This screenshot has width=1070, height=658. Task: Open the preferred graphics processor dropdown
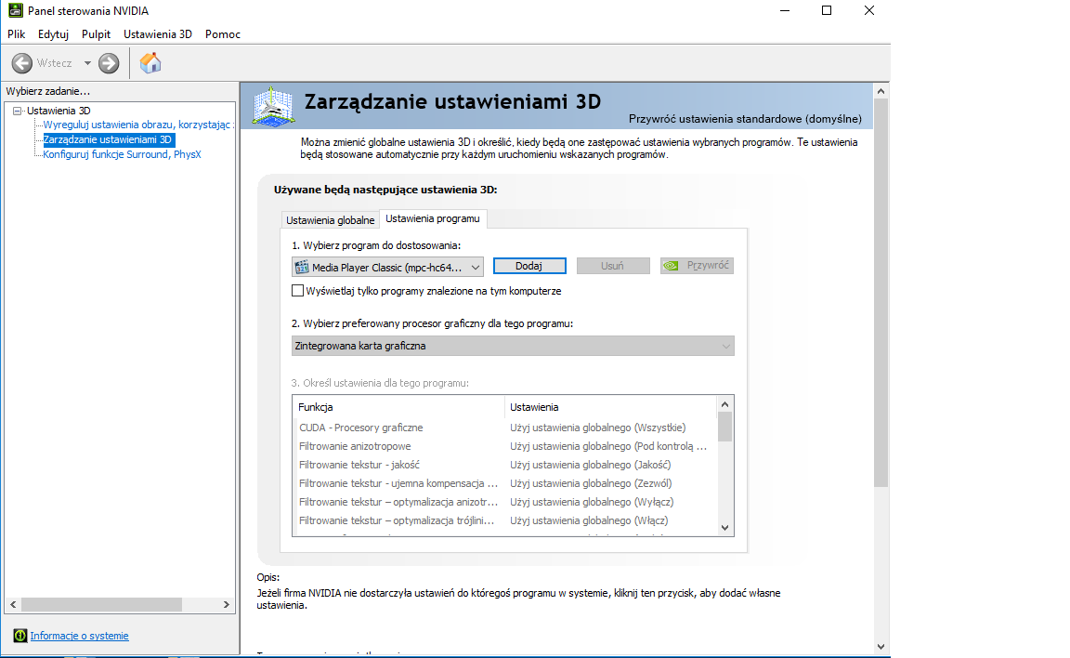tap(513, 346)
